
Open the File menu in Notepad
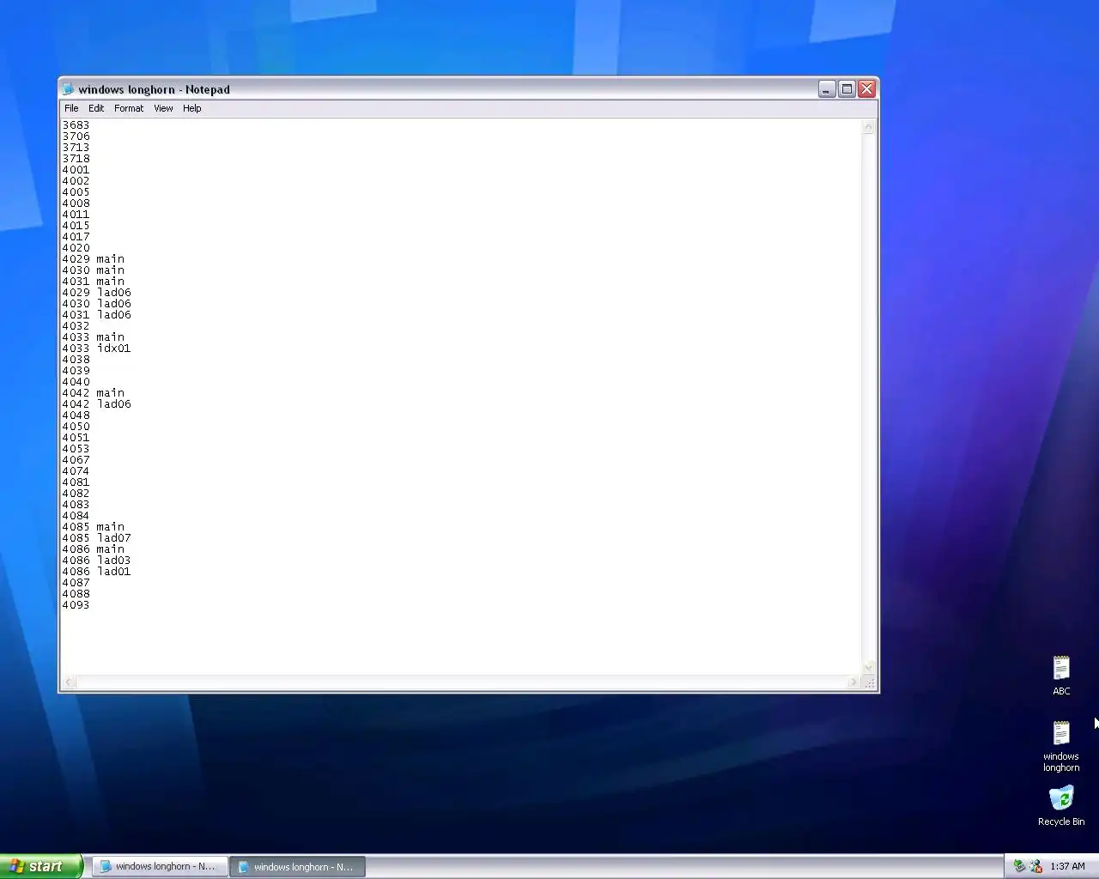[x=71, y=108]
